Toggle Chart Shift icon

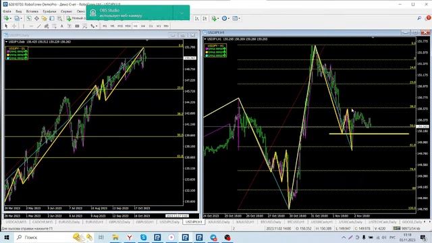click(x=205, y=18)
